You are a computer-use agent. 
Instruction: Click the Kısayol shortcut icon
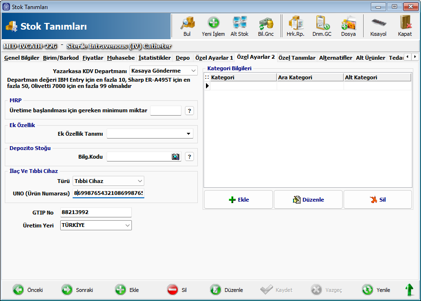pyautogui.click(x=378, y=26)
